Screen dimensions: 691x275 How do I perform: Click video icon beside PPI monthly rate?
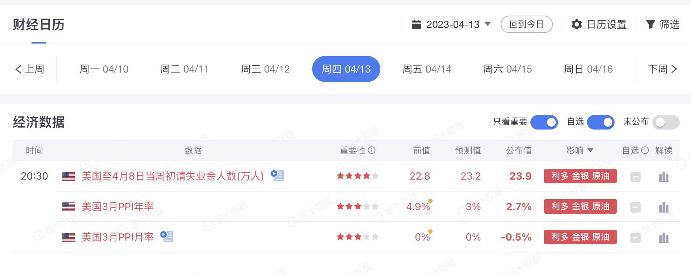tap(167, 237)
